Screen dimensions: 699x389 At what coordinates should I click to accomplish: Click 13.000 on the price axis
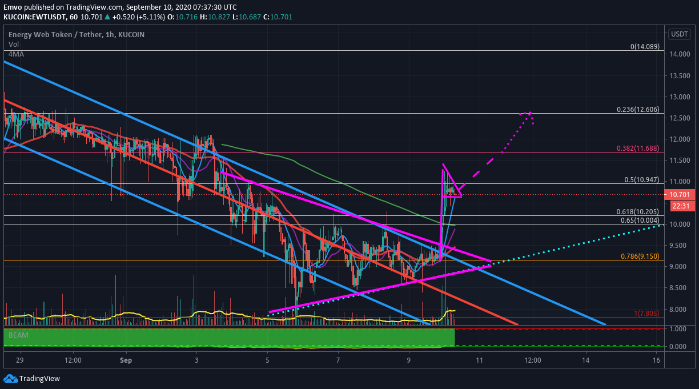click(x=679, y=97)
